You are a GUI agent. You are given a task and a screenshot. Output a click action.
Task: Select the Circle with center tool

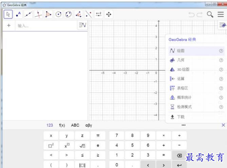(x=58, y=14)
